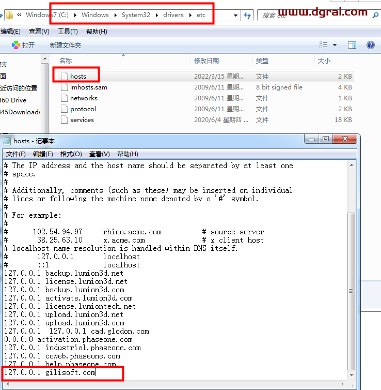This screenshot has width=381, height=390.
Task: Open Notepad 格式(O) menu
Action: point(71,154)
